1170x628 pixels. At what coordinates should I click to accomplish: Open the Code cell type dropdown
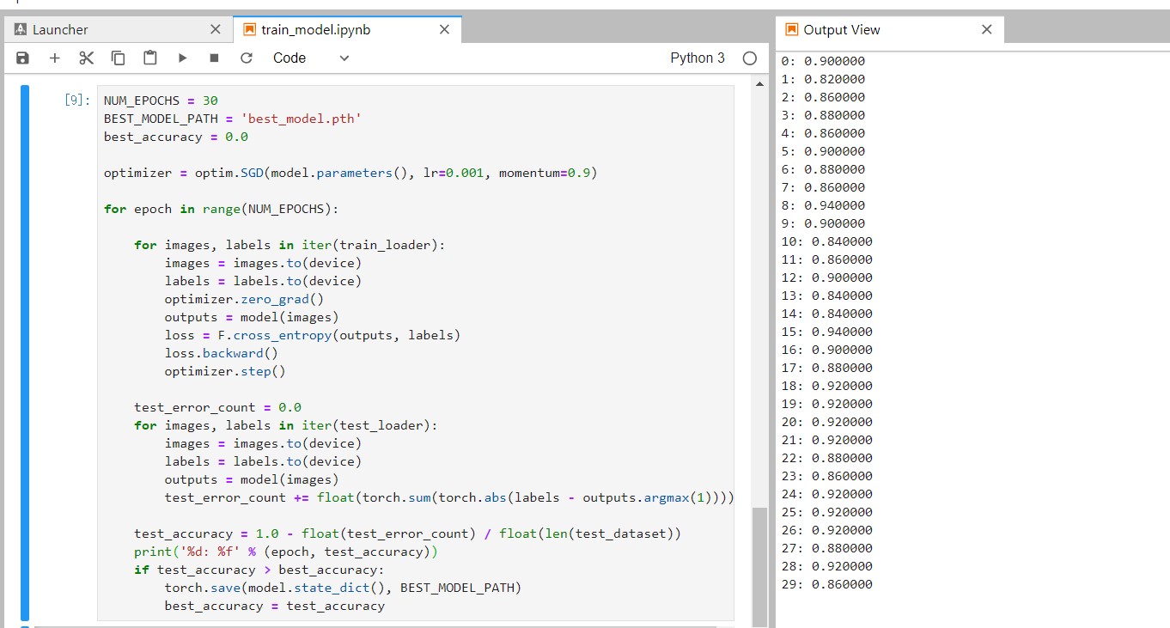[311, 58]
